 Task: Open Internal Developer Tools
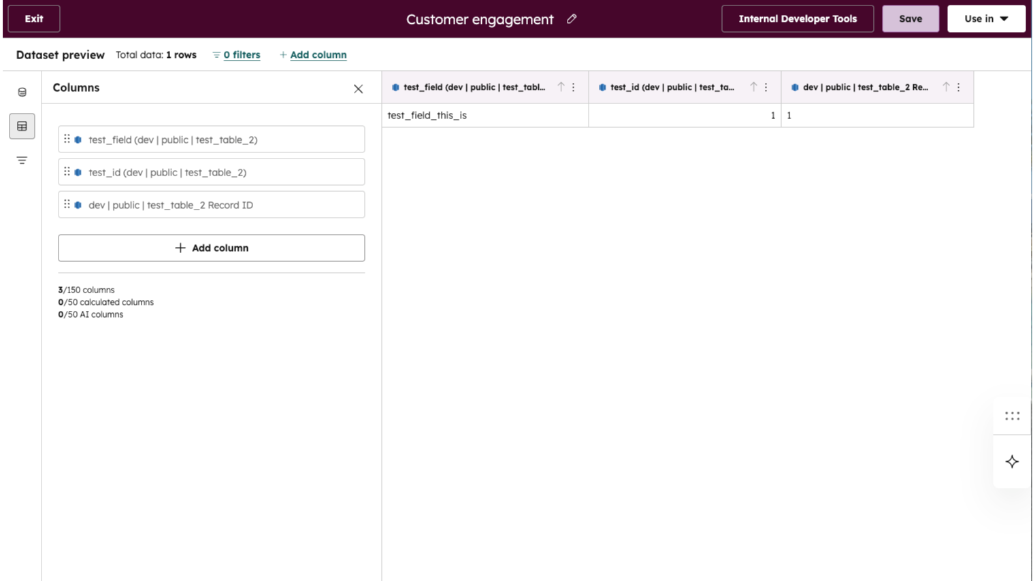798,19
